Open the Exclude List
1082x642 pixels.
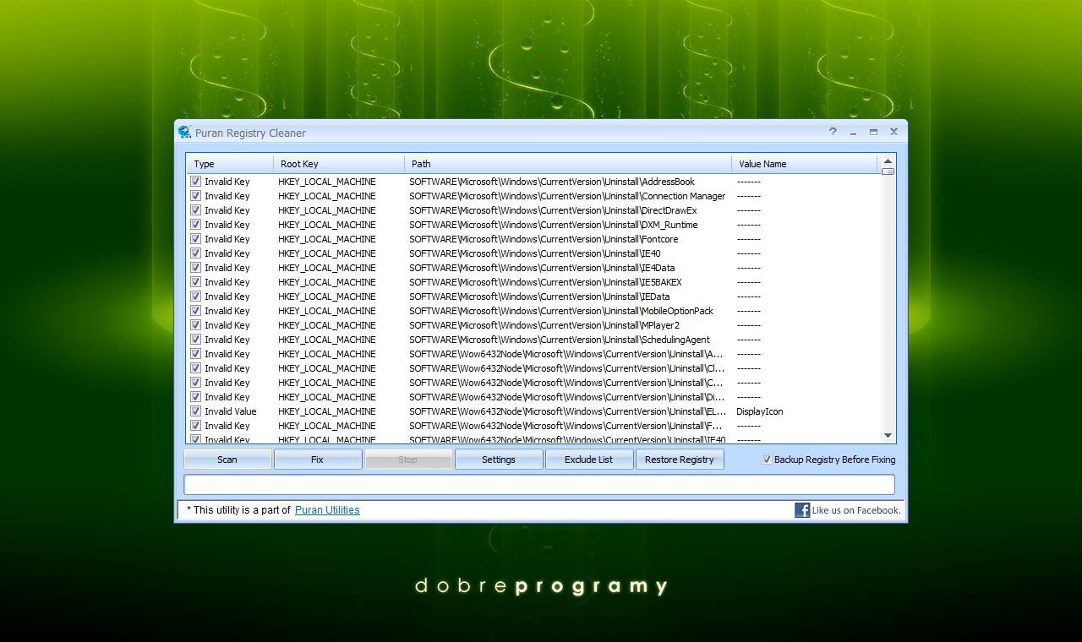point(589,460)
